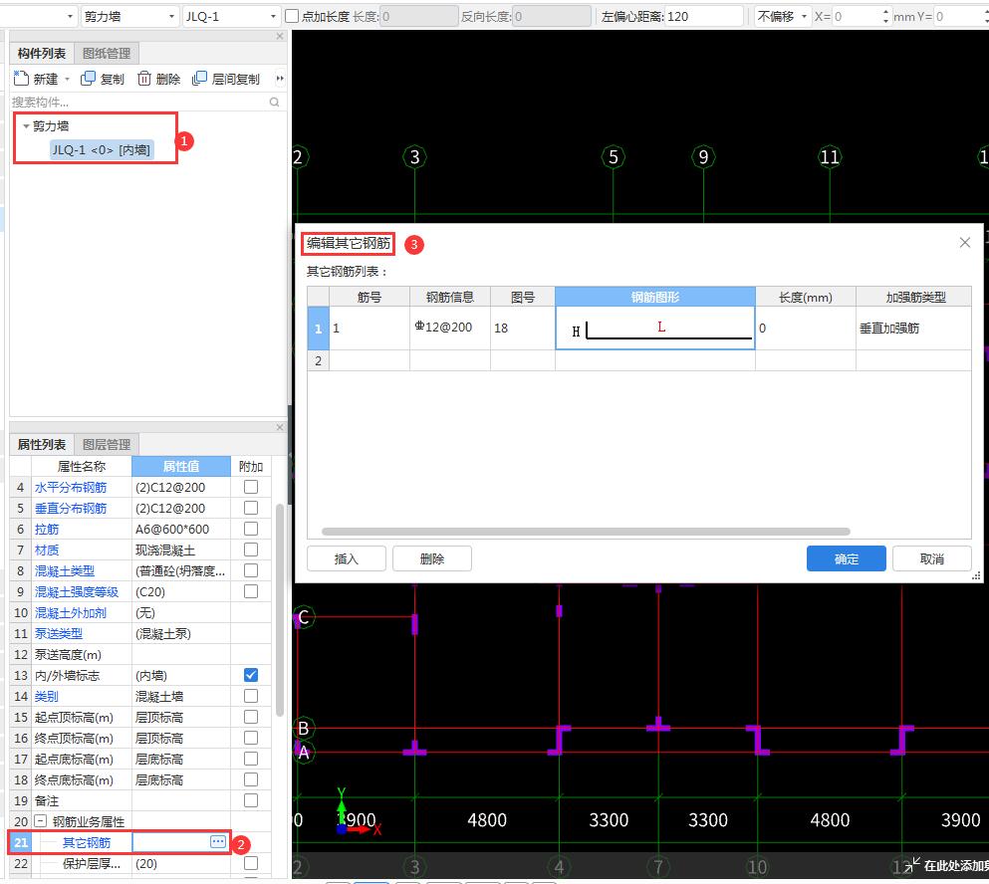Close the 构件列表 panel with its X icon
The image size is (989, 884).
[x=280, y=36]
